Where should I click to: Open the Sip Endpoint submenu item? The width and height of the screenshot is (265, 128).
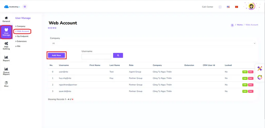click(x=22, y=36)
